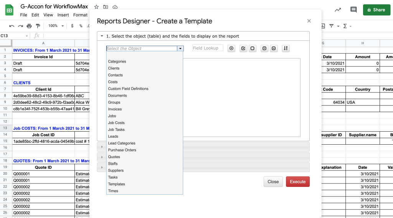
Task: Click the Field Lookup input
Action: pos(208,48)
